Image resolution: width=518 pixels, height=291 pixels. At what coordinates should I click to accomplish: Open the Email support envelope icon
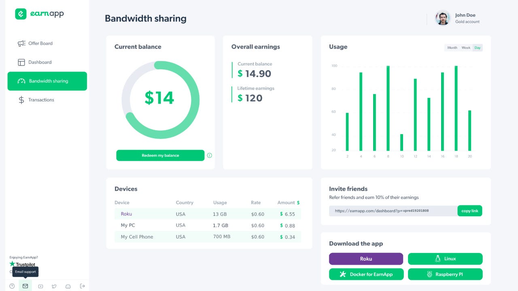(25, 286)
